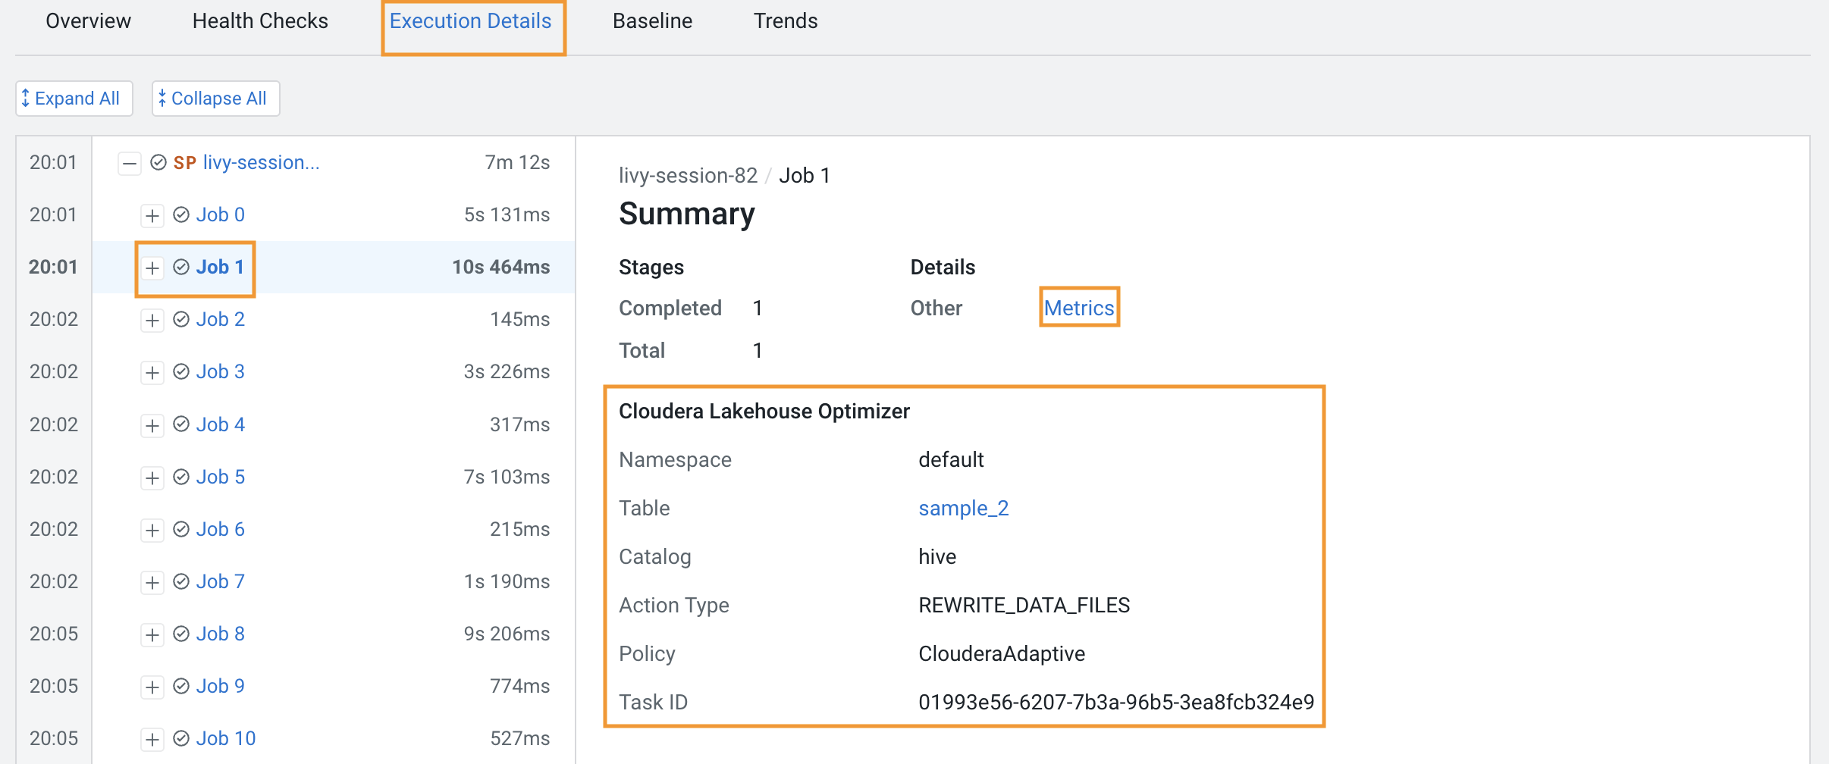1829x764 pixels.
Task: Click the checkmark icon next to livy-session
Action: pyautogui.click(x=158, y=161)
